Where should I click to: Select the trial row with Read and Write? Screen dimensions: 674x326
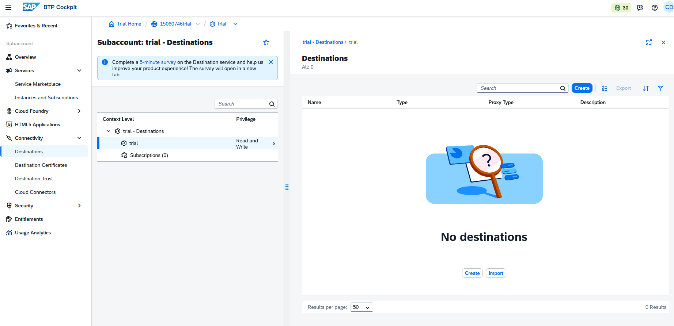[x=188, y=143]
